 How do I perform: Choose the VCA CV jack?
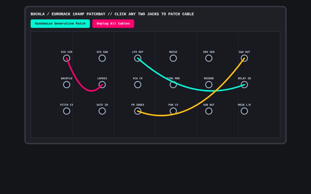tap(138, 85)
